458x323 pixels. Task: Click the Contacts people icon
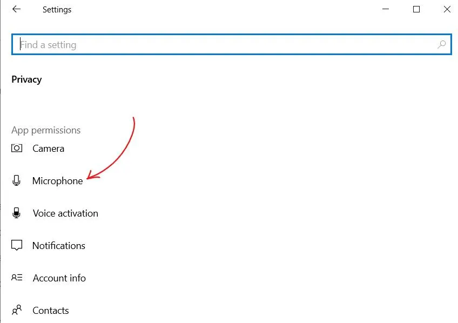tap(17, 310)
